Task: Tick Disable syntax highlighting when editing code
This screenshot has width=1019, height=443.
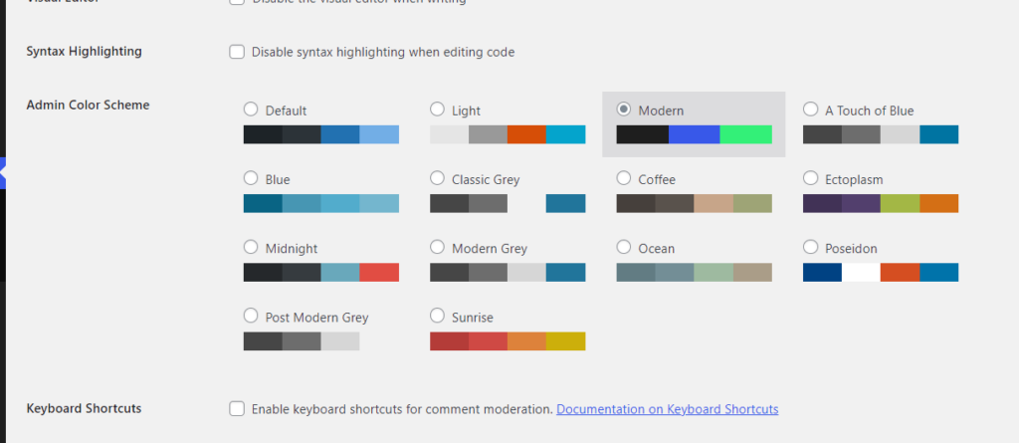Action: pos(237,52)
